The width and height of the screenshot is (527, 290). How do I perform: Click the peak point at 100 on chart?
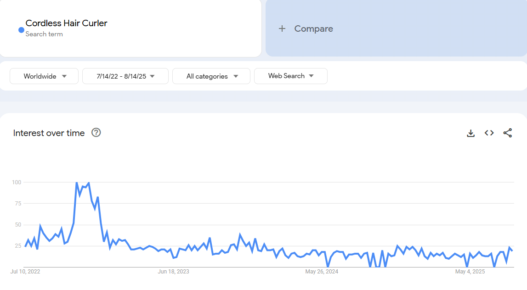[x=77, y=182]
